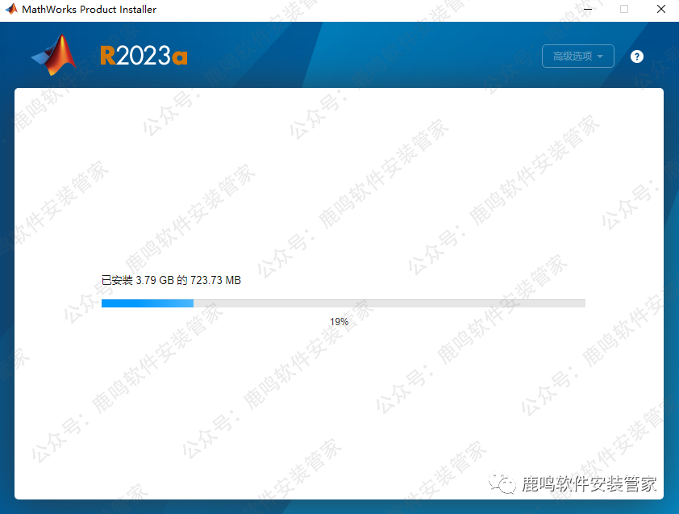
Task: Click the MATLAB logo in header
Action: pos(54,55)
